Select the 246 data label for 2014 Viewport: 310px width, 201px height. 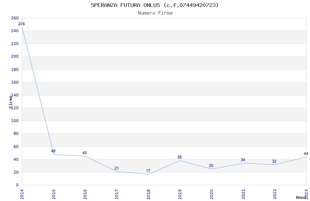[22, 24]
